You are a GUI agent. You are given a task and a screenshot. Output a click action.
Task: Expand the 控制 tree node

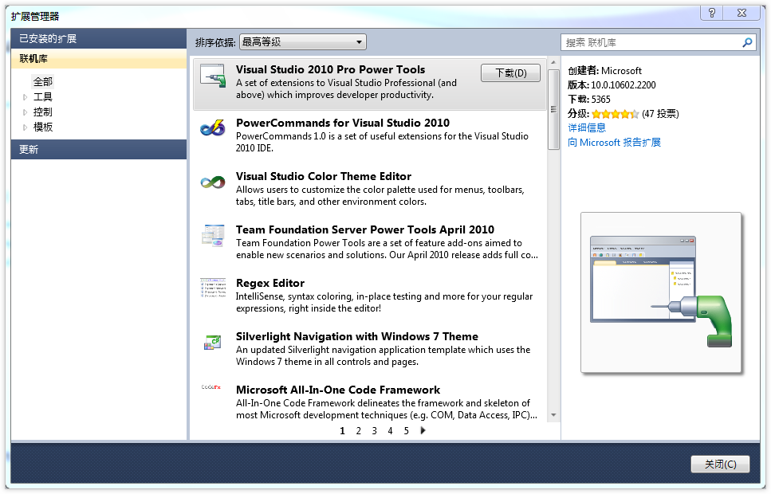click(25, 112)
